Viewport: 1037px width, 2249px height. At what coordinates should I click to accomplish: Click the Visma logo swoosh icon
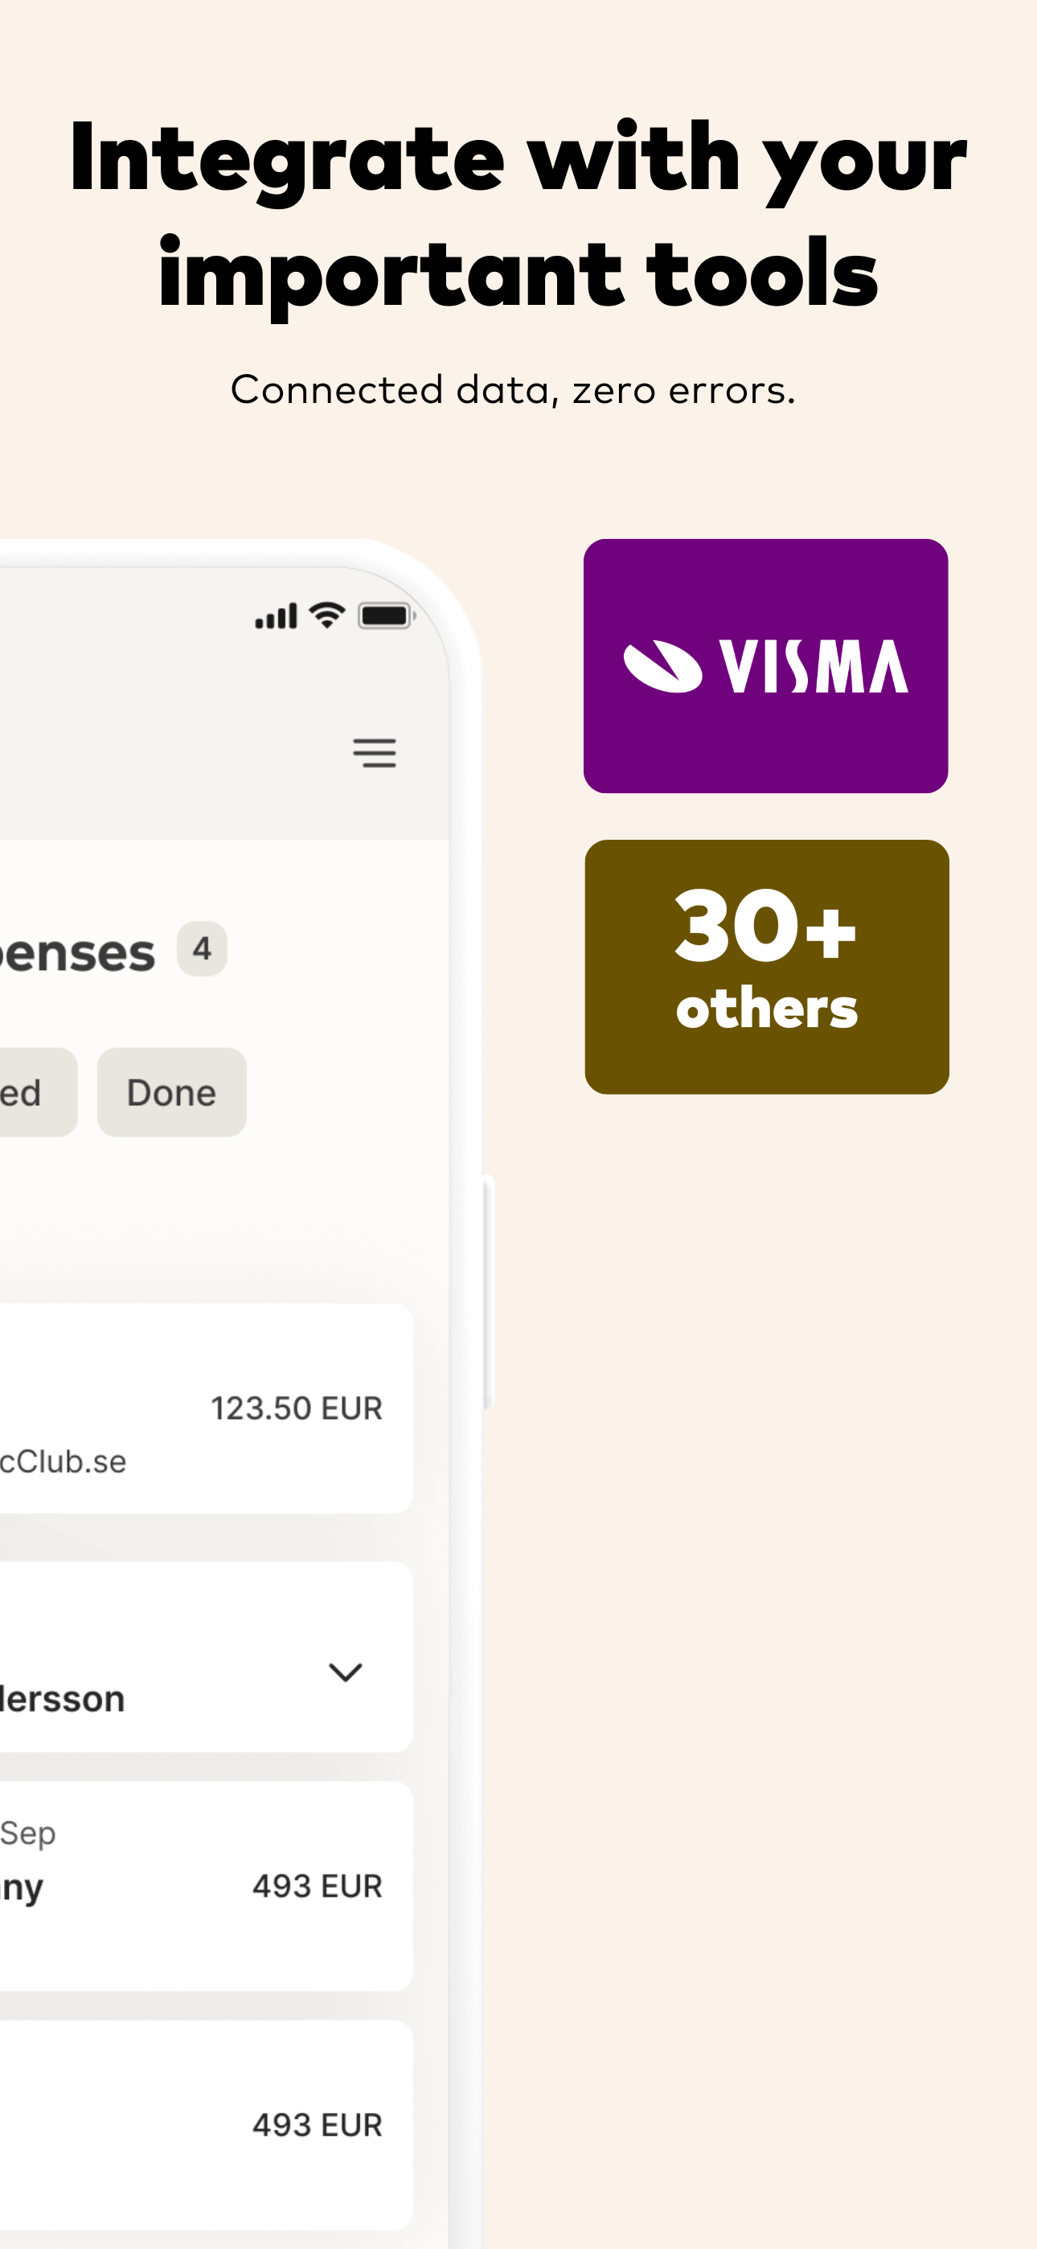point(662,666)
